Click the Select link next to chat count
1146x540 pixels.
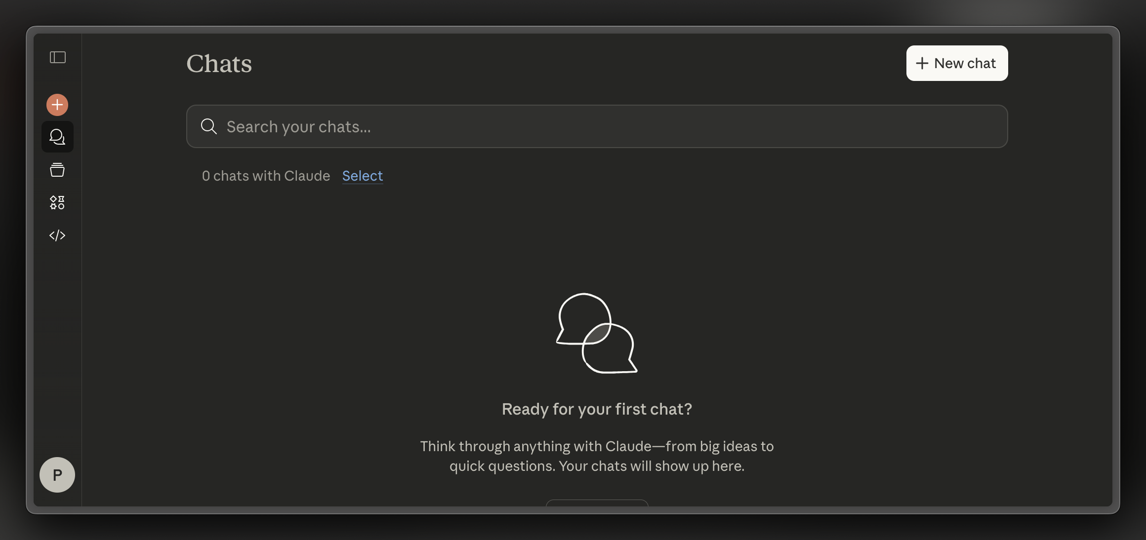(362, 176)
